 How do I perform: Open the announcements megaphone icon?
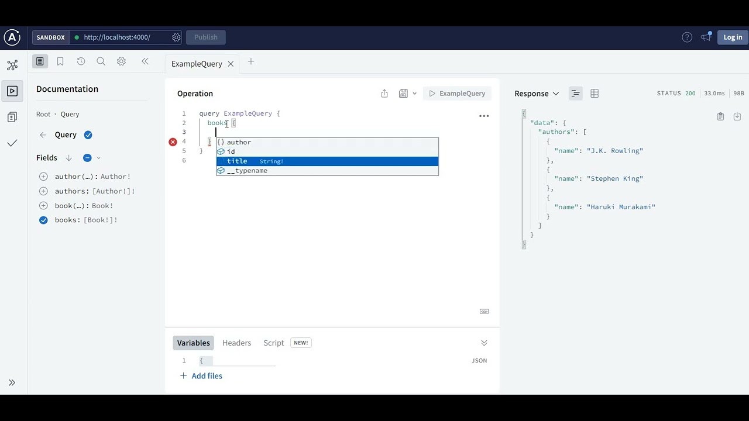706,37
